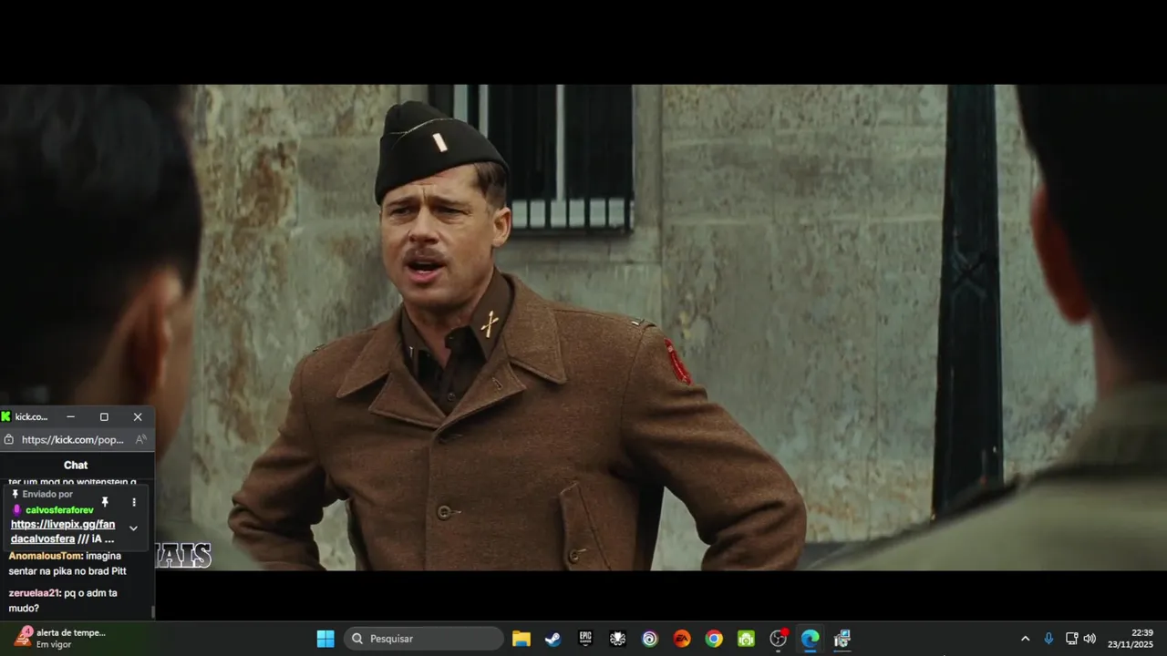Open Epic Games Launcher from the taskbar

click(x=585, y=639)
